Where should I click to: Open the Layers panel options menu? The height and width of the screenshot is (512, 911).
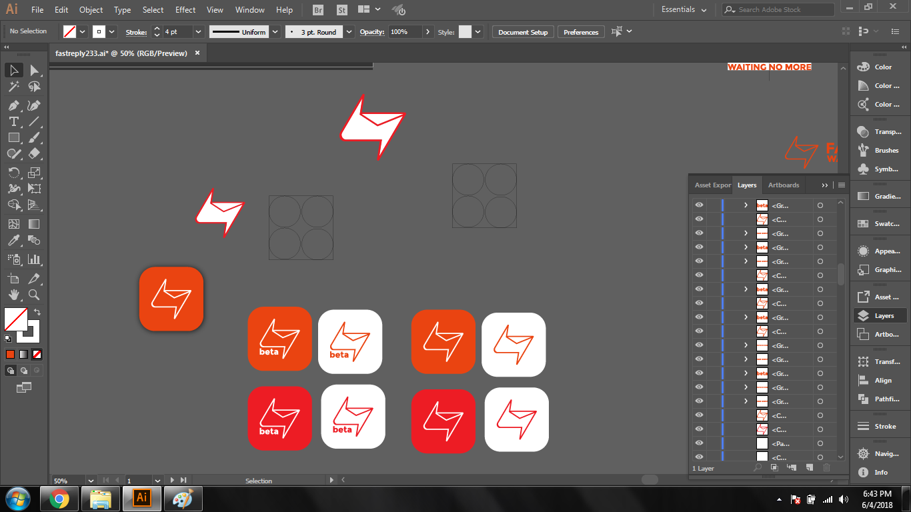(x=842, y=185)
